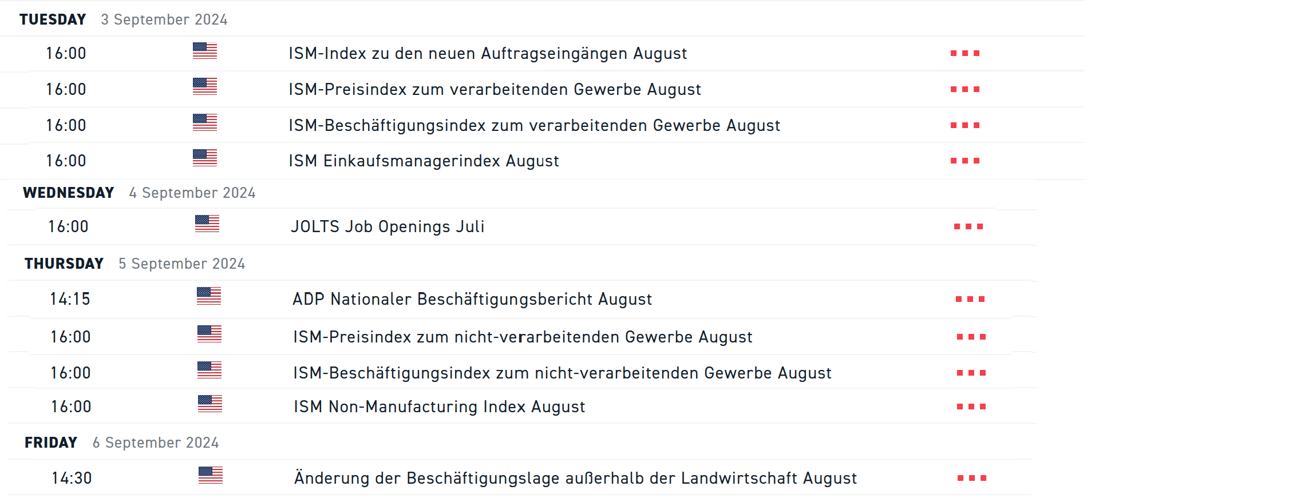1289x498 pixels.
Task: Click the US flag in the Friday 14:30 row
Action: click(x=211, y=475)
